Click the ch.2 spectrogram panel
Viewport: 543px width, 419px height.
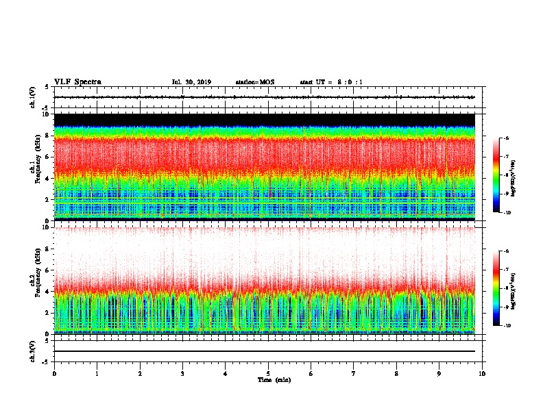click(265, 281)
